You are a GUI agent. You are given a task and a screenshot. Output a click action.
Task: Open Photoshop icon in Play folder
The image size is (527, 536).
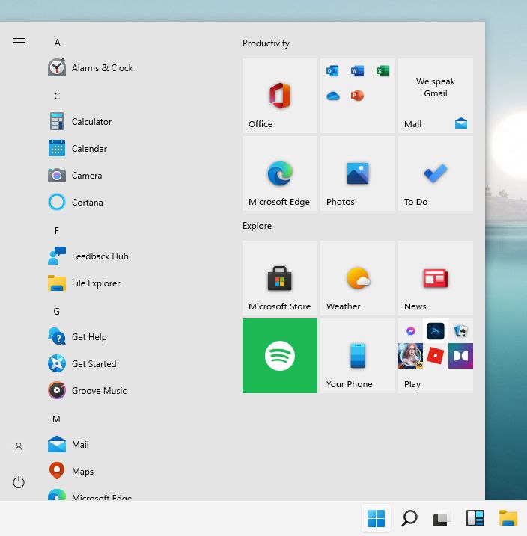tap(436, 331)
